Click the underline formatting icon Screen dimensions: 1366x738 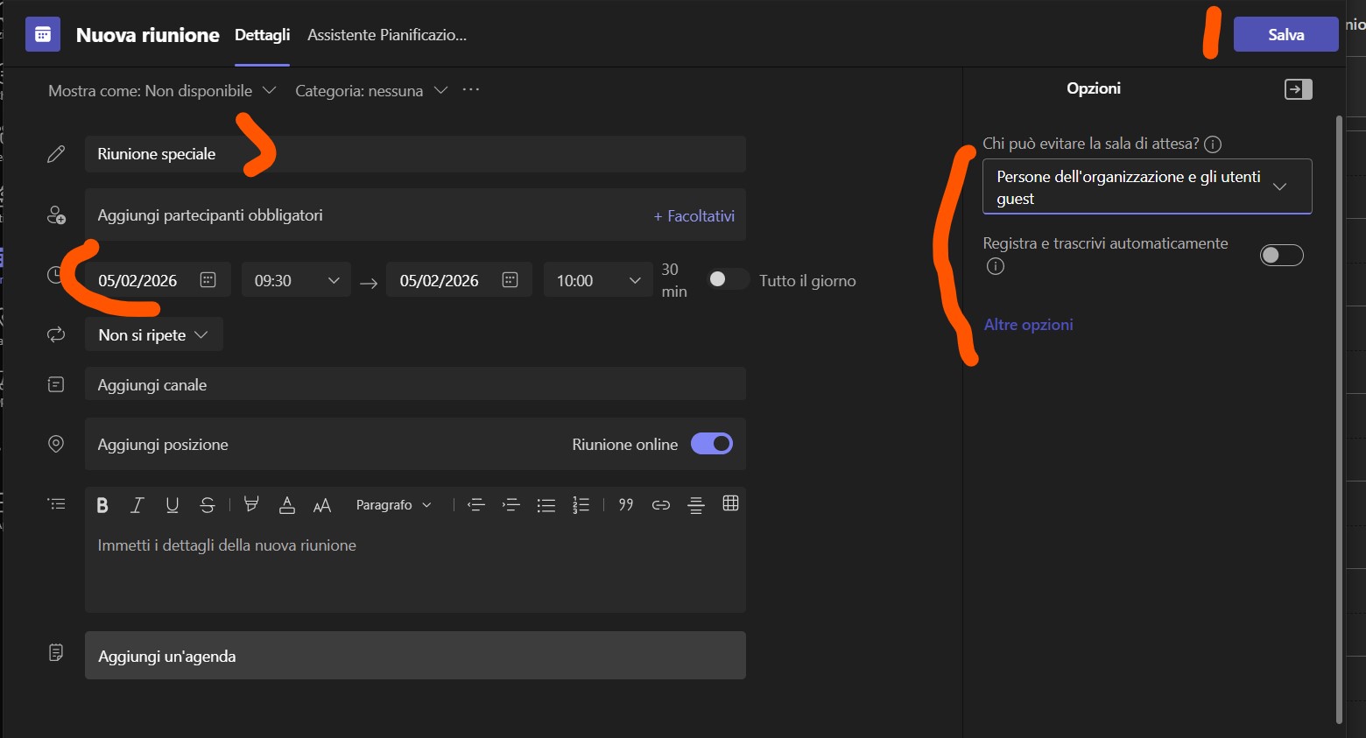(172, 505)
